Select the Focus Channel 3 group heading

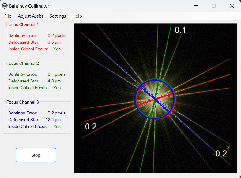22,102
